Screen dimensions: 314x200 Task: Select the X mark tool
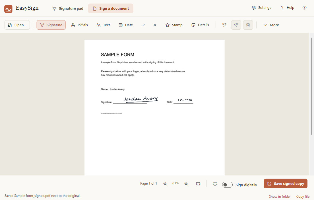155,25
